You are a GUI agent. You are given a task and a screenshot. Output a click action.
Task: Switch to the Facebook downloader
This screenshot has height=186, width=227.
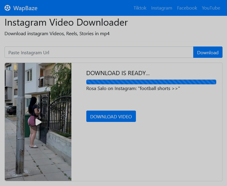pos(187,8)
